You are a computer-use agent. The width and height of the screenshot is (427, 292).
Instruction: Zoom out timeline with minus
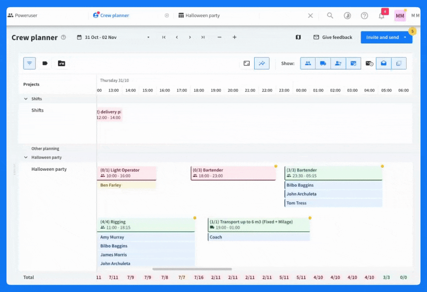coord(220,37)
